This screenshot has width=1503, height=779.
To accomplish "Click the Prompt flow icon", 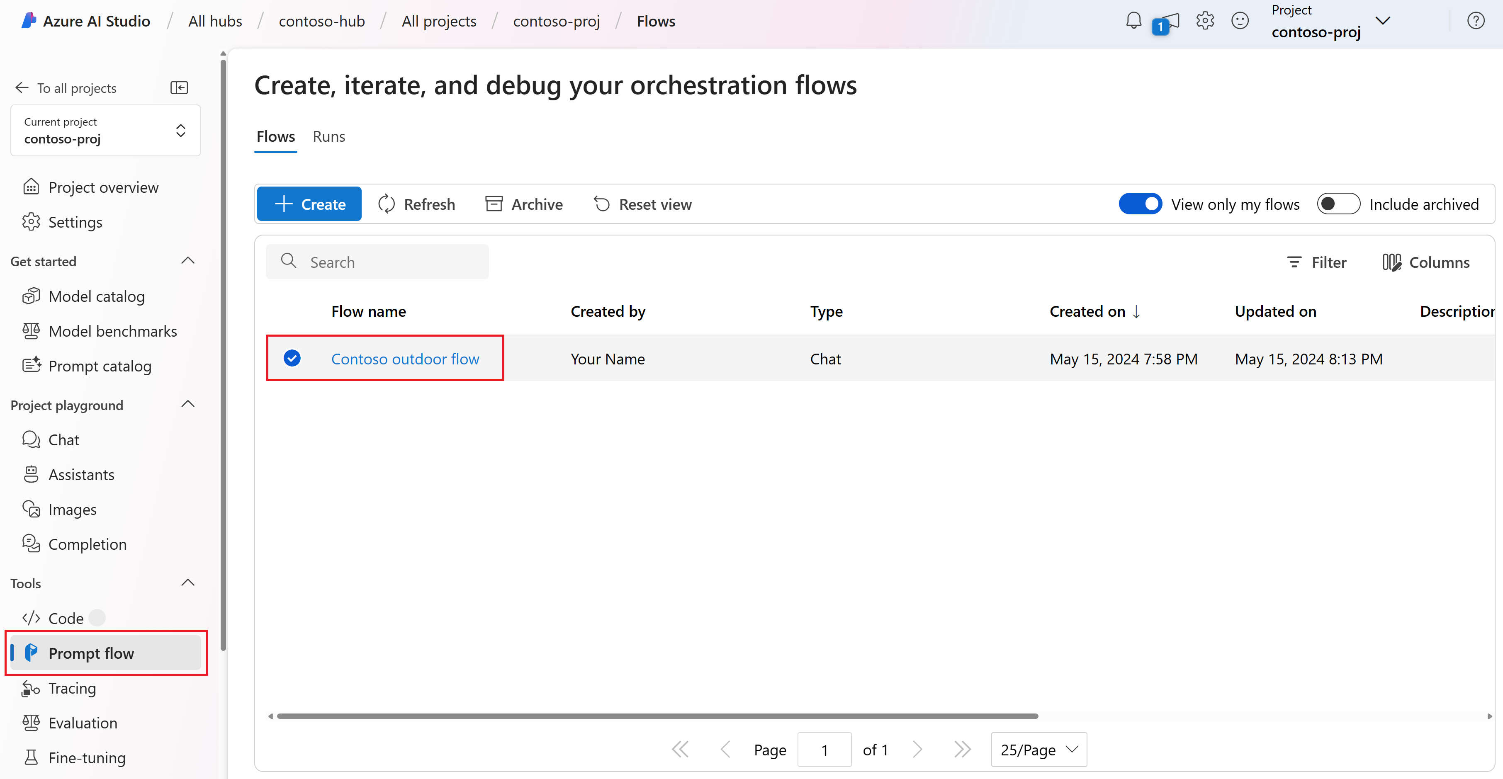I will click(x=31, y=653).
